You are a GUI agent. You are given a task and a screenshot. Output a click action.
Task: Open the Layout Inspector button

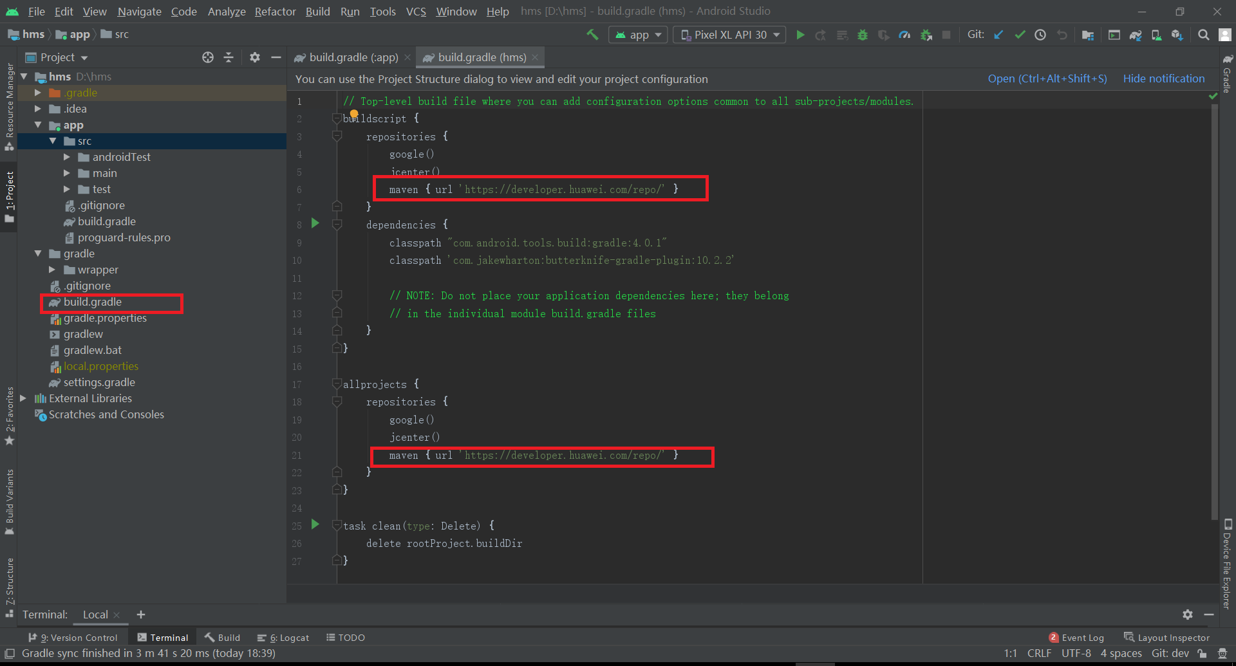(x=1166, y=638)
